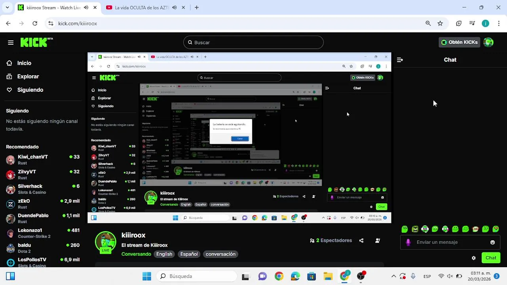Share the stream via share icon
Viewport: 507px width, 285px height.
pos(361,240)
